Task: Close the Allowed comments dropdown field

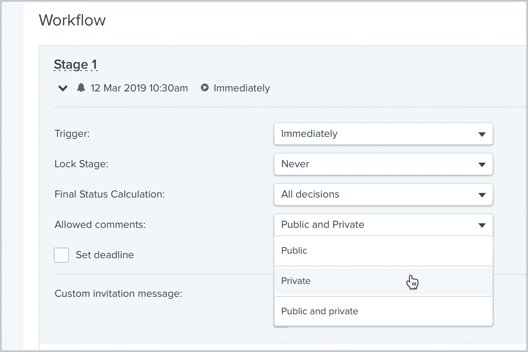Action: coord(383,225)
